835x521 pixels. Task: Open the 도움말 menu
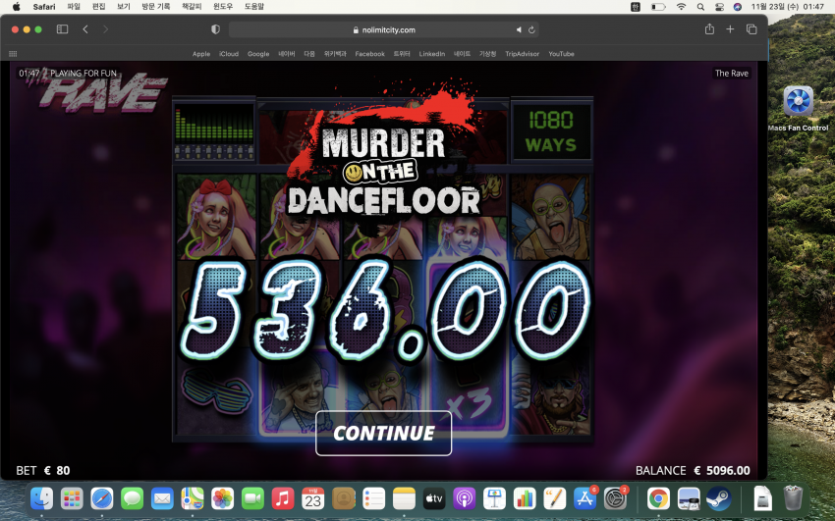(254, 7)
